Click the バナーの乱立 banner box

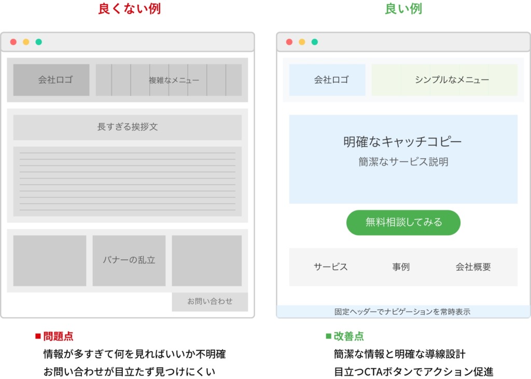(129, 260)
